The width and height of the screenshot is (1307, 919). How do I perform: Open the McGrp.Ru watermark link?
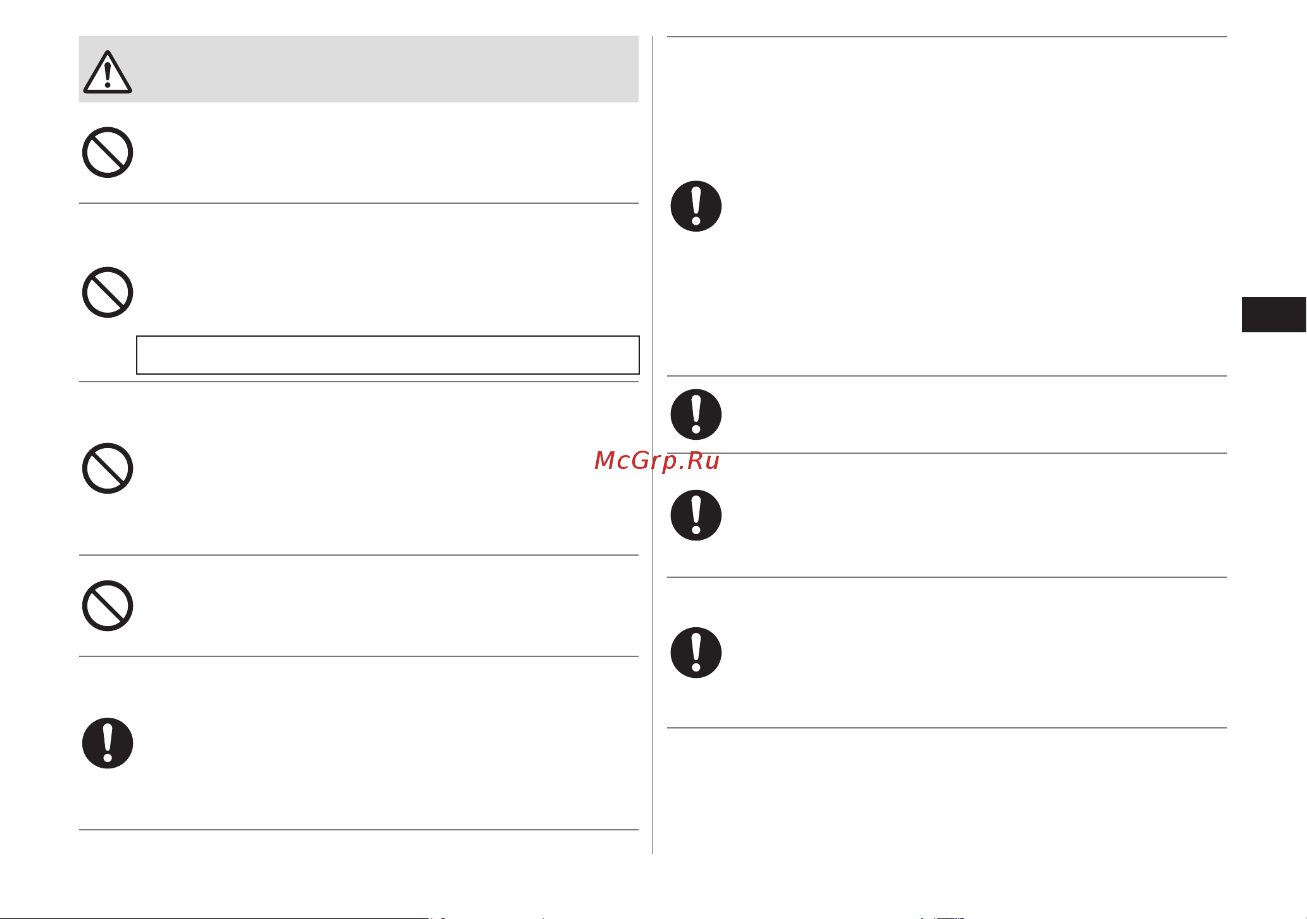pos(657,461)
